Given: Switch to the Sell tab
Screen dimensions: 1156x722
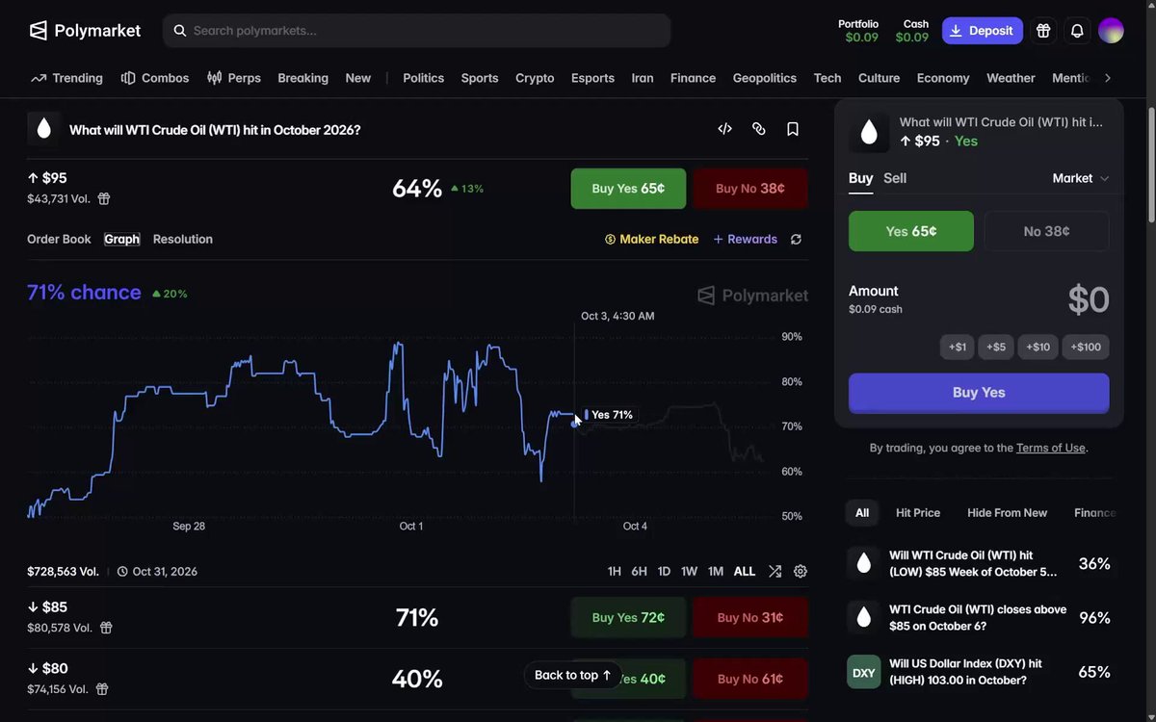Looking at the screenshot, I should click(x=895, y=178).
